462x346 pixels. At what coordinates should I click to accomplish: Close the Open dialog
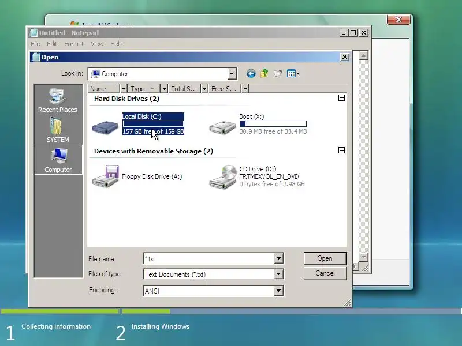[x=344, y=57]
